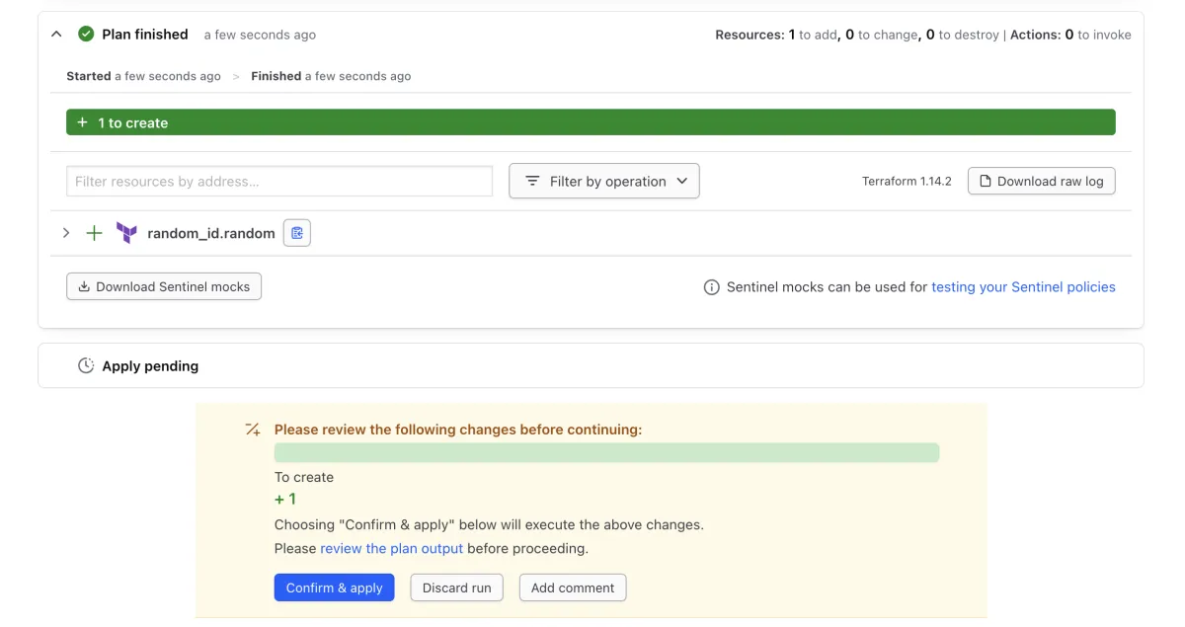Download Sentinel mocks

(164, 286)
